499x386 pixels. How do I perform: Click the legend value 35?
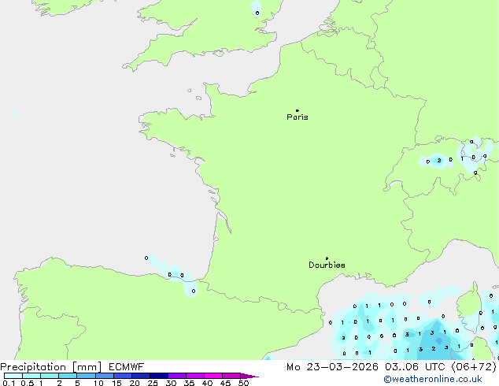click(189, 383)
